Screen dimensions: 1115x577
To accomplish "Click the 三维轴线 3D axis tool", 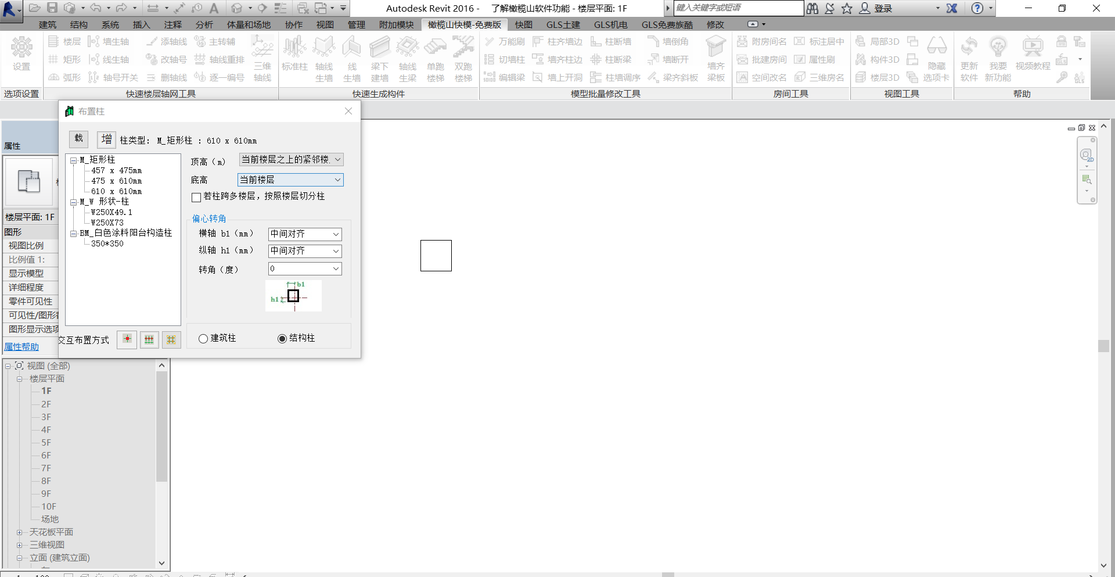I will pyautogui.click(x=262, y=59).
